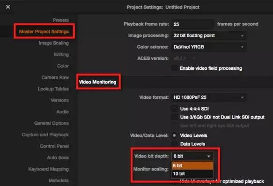This screenshot has width=273, height=186.
Task: Open Capture and Playback settings
Action: point(45,134)
